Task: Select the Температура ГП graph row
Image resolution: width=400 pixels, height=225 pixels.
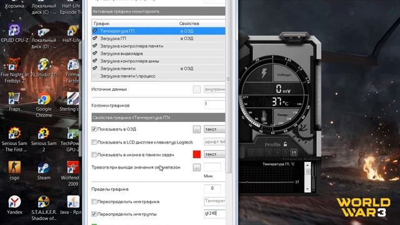Action: point(158,31)
